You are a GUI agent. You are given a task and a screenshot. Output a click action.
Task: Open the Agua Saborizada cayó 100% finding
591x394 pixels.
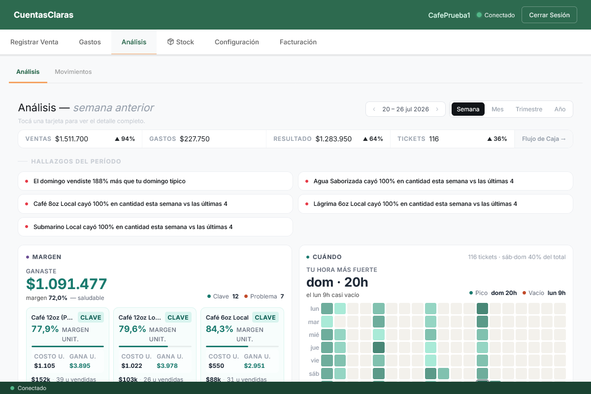(x=435, y=181)
